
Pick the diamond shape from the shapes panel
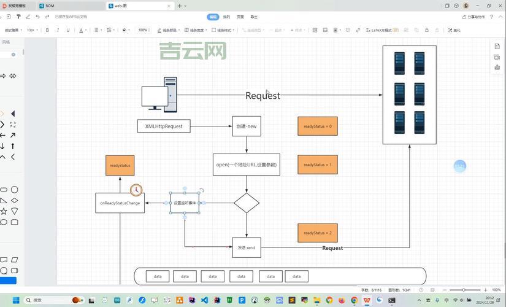[15, 201]
